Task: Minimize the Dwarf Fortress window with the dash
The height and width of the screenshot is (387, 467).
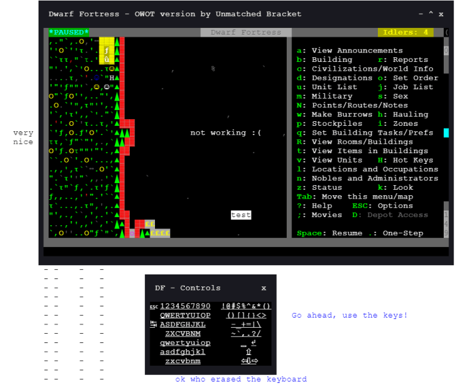Action: [x=420, y=14]
